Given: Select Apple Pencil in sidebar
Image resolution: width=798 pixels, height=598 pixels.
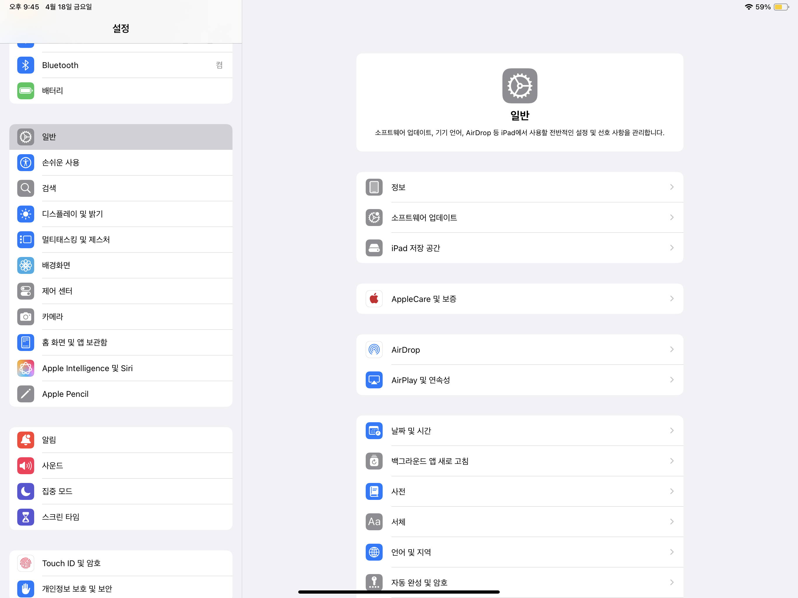Looking at the screenshot, I should tap(121, 394).
